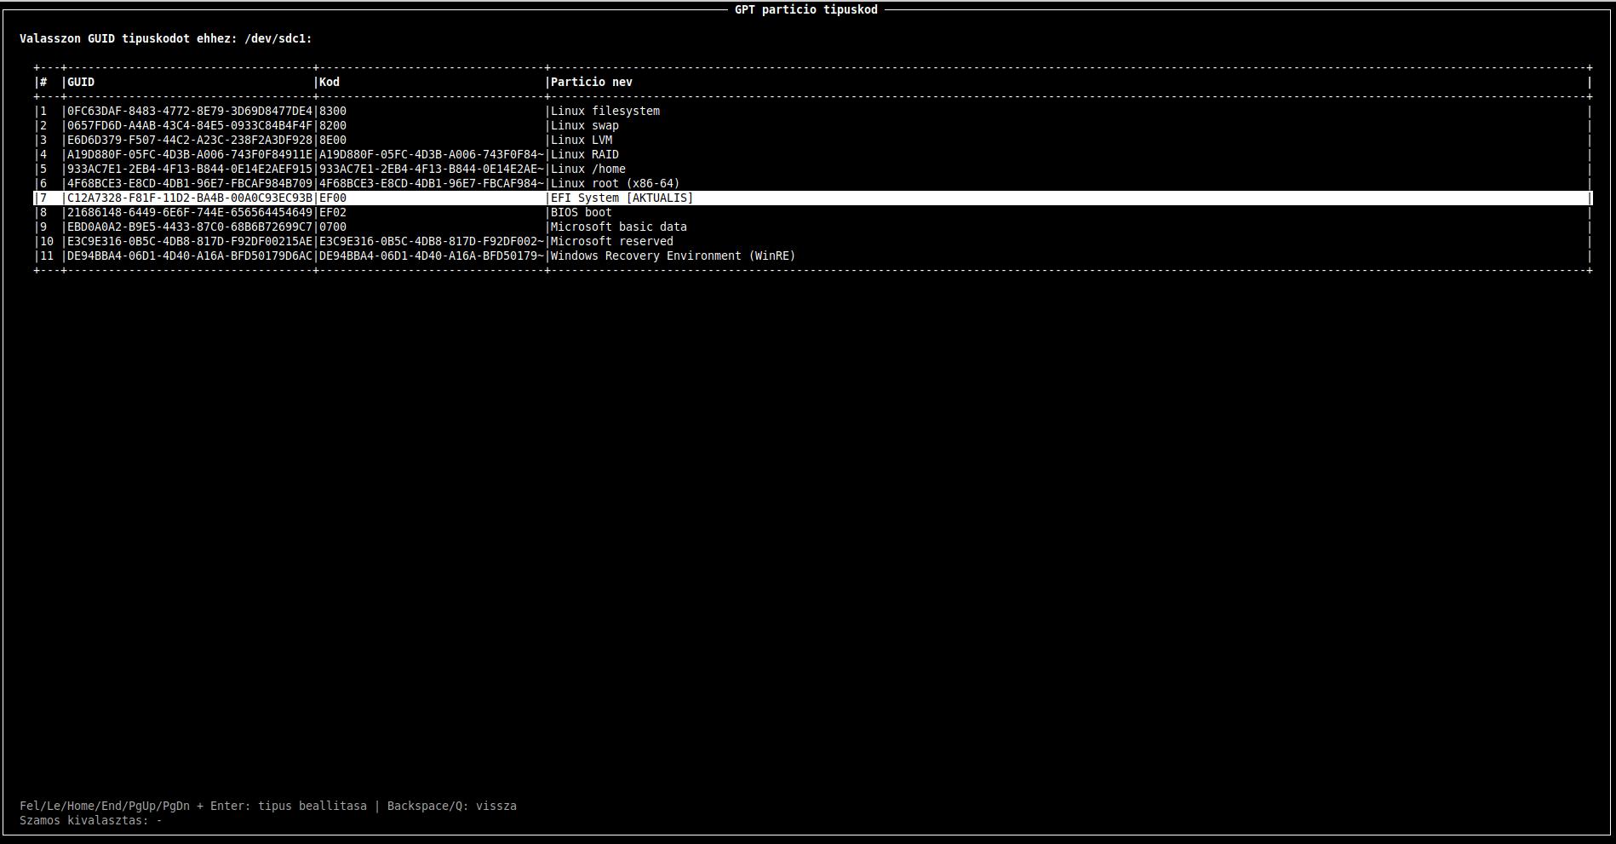Click code 8300 cell

333,111
